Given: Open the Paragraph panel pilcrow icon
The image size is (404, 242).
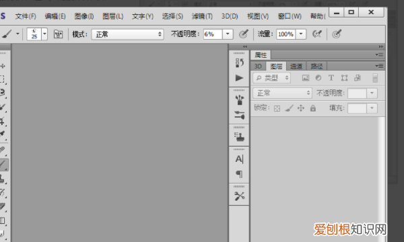Looking at the screenshot, I should [x=239, y=174].
